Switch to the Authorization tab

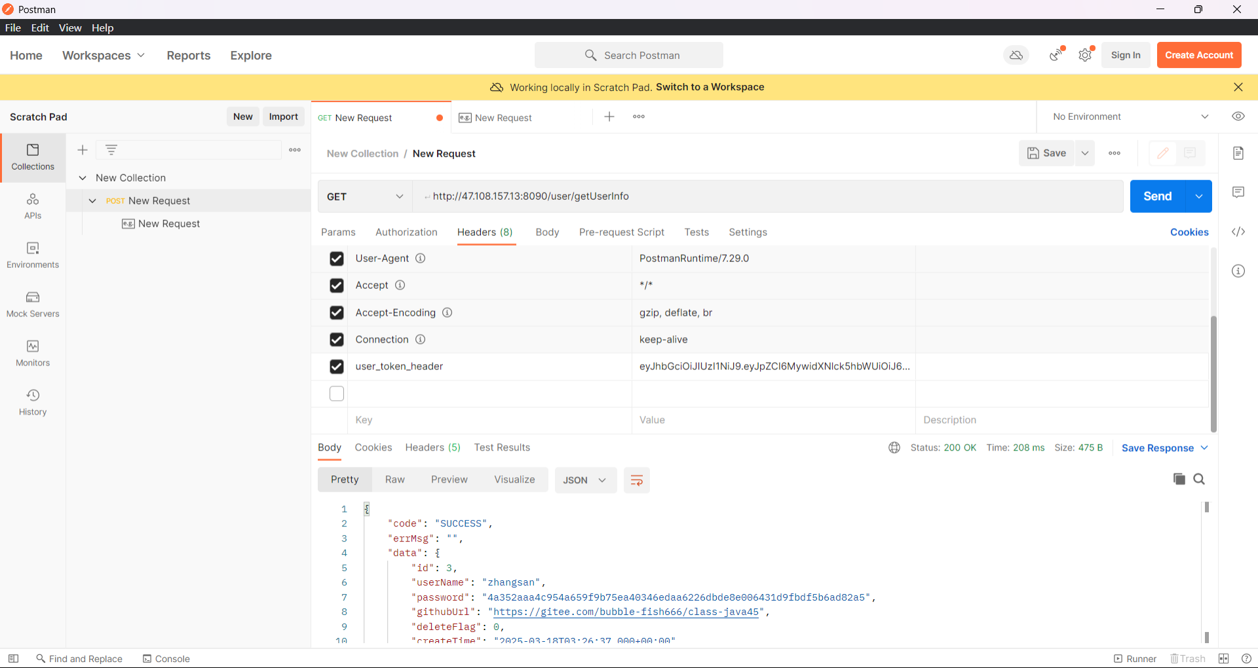coord(406,232)
